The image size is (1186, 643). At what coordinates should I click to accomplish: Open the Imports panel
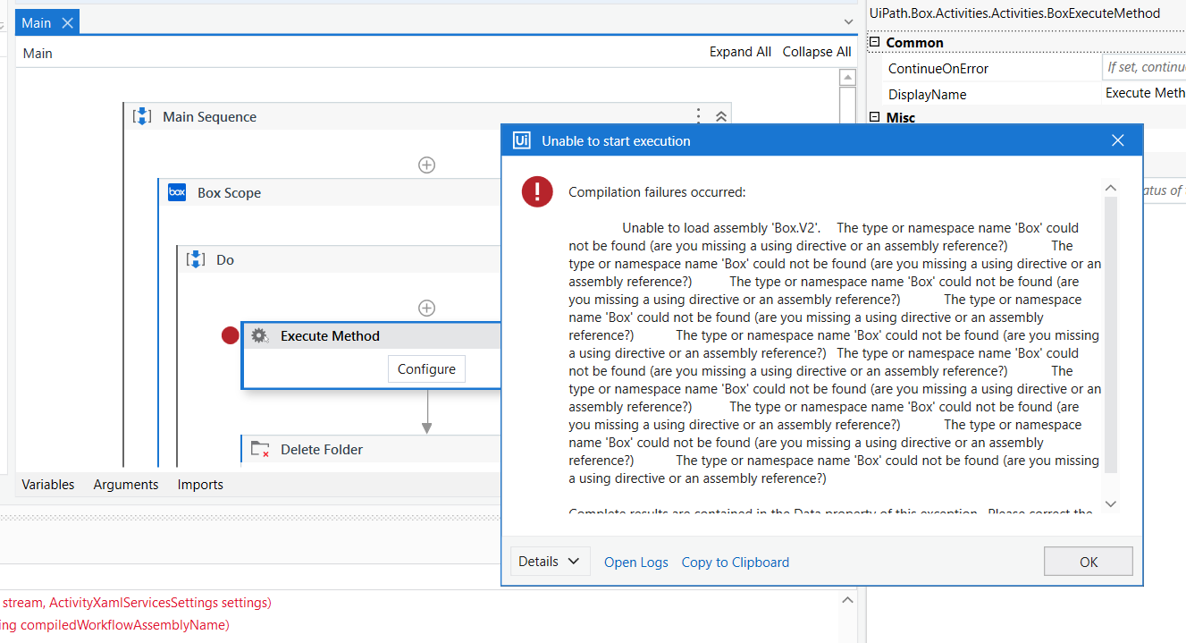200,484
